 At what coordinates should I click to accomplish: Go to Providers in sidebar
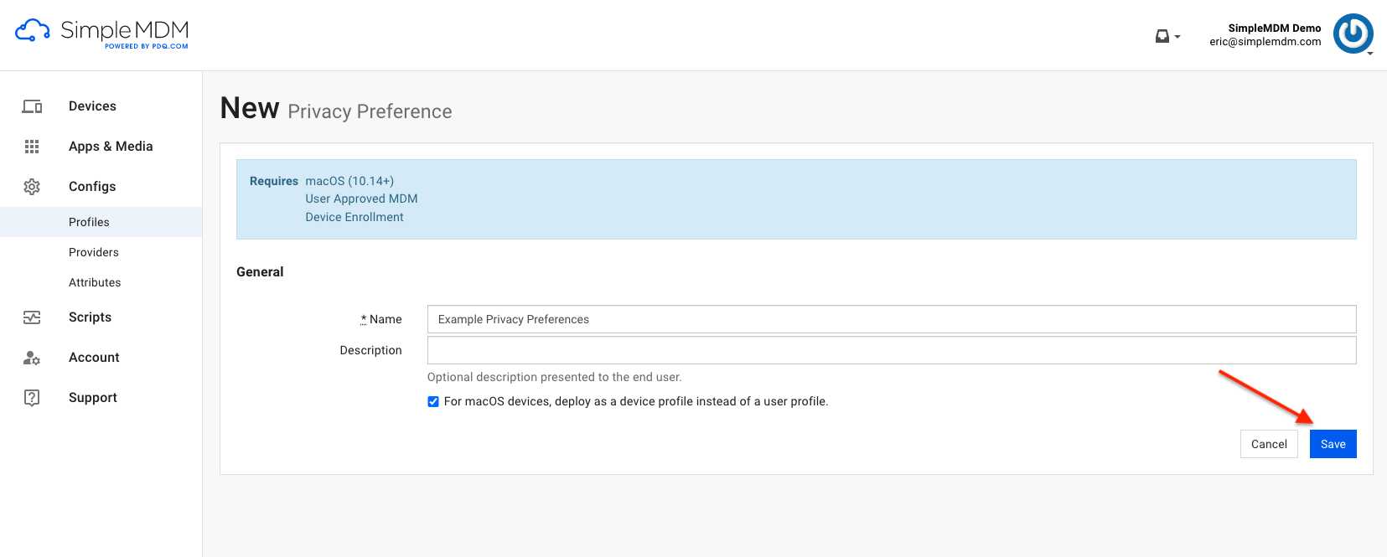[94, 252]
